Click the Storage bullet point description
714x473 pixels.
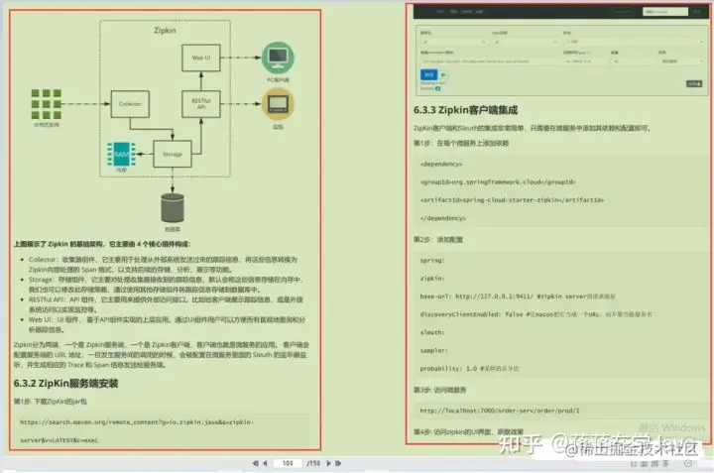pos(165,285)
